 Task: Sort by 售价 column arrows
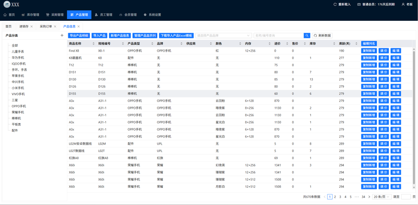[x=305, y=44]
